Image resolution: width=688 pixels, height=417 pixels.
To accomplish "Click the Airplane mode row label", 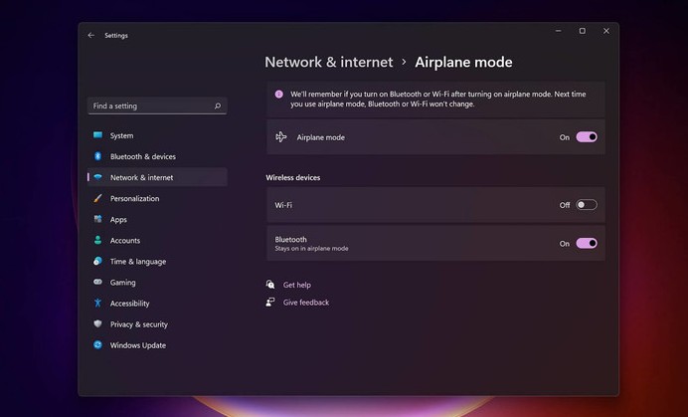I will click(321, 137).
